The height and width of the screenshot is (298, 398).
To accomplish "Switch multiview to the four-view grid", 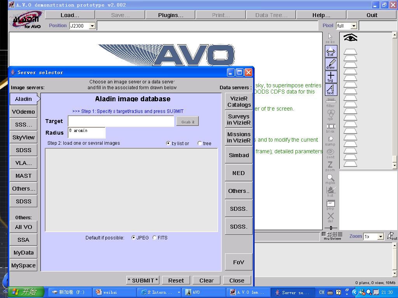I will point(329,234).
